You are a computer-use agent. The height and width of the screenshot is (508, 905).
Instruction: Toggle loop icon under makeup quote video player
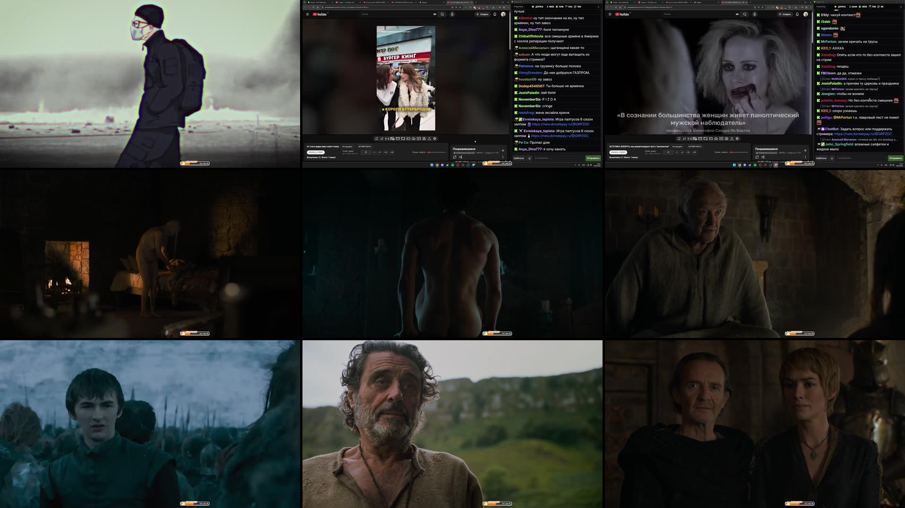(679, 138)
